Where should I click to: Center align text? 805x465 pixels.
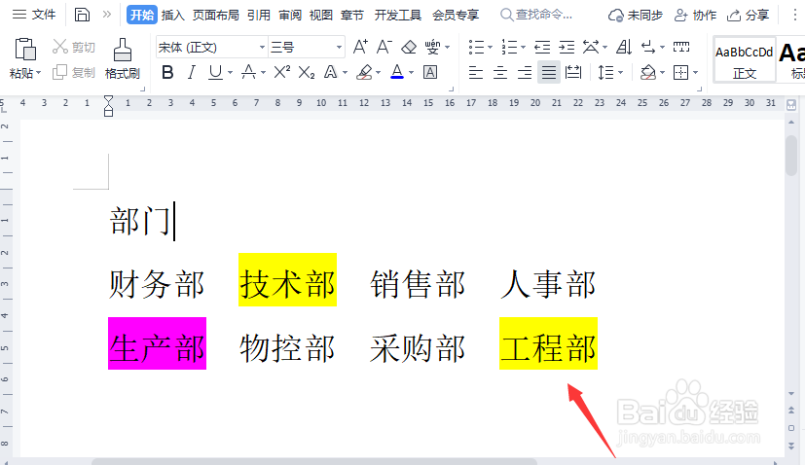click(500, 72)
